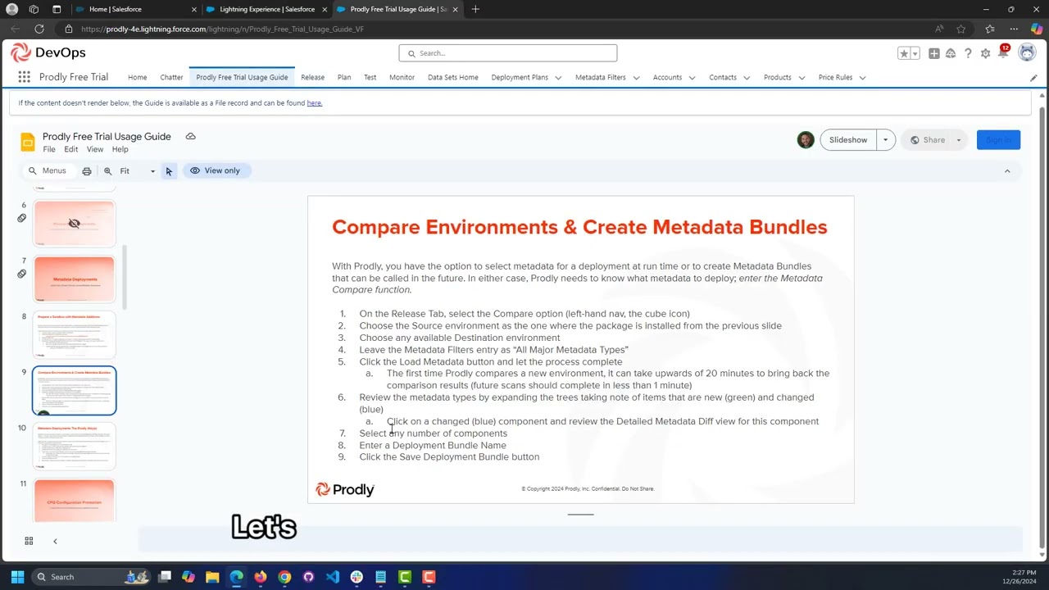The image size is (1049, 590).
Task: Open Salesforce Help question mark
Action: click(968, 53)
